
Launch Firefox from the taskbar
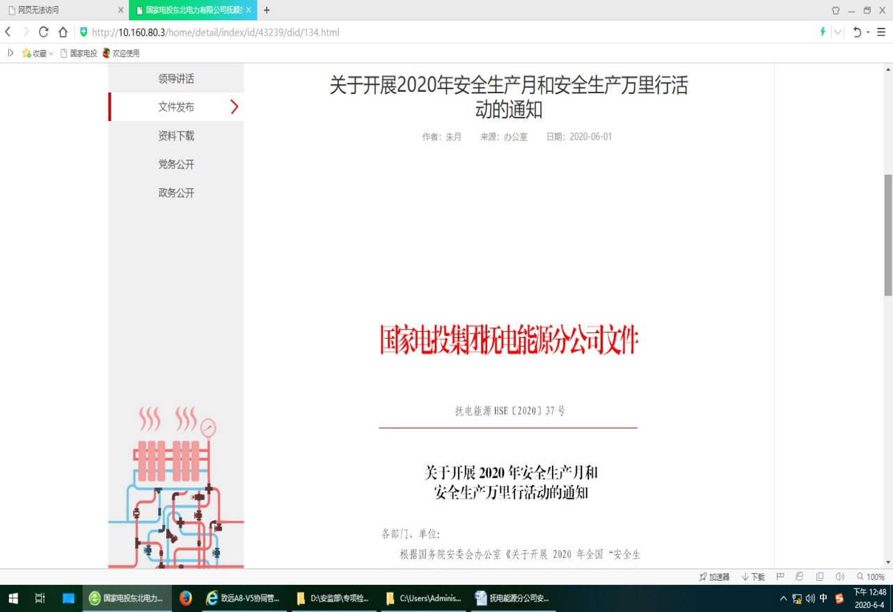(185, 598)
